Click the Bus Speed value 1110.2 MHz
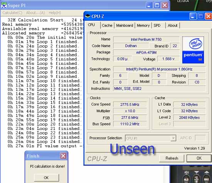Viewport: 212px width, 183px height. pyautogui.click(x=130, y=124)
